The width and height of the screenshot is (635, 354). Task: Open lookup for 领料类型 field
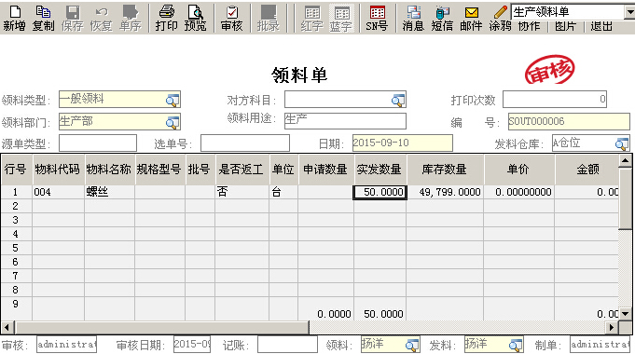point(173,100)
